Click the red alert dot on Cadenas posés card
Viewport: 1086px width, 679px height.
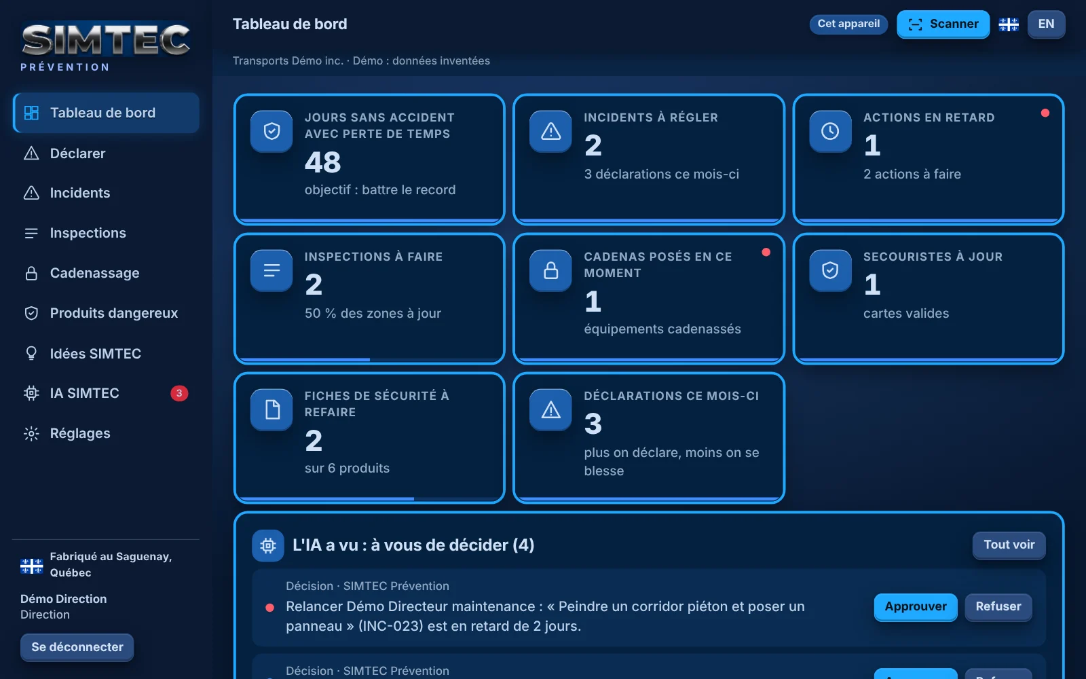(766, 252)
